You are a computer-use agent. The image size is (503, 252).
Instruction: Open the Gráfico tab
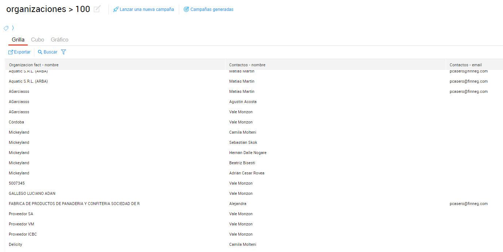pos(59,40)
